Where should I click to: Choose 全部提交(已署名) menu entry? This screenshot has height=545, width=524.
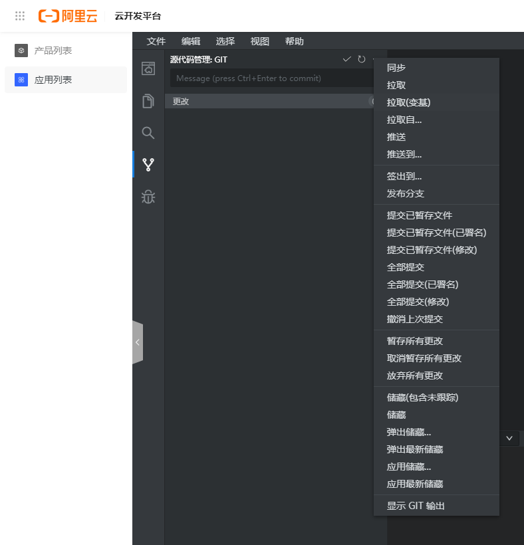436,284
